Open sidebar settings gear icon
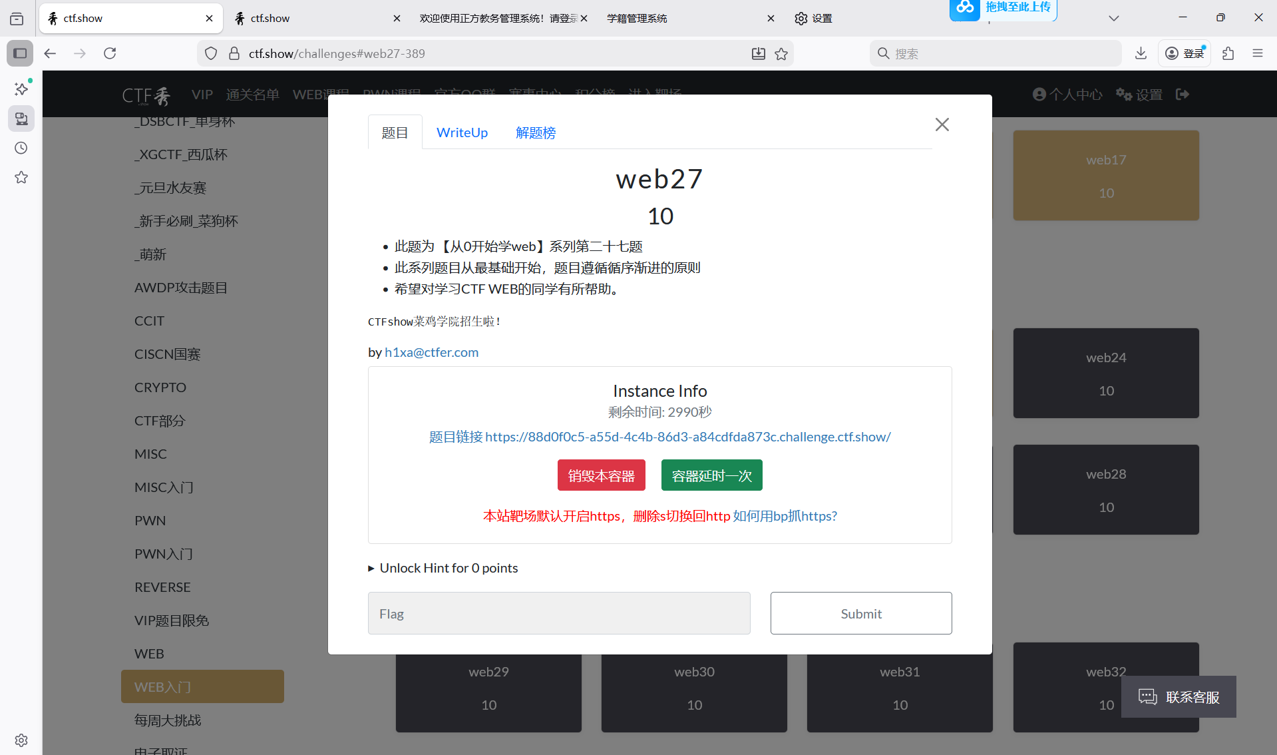The height and width of the screenshot is (755, 1277). coord(21,740)
